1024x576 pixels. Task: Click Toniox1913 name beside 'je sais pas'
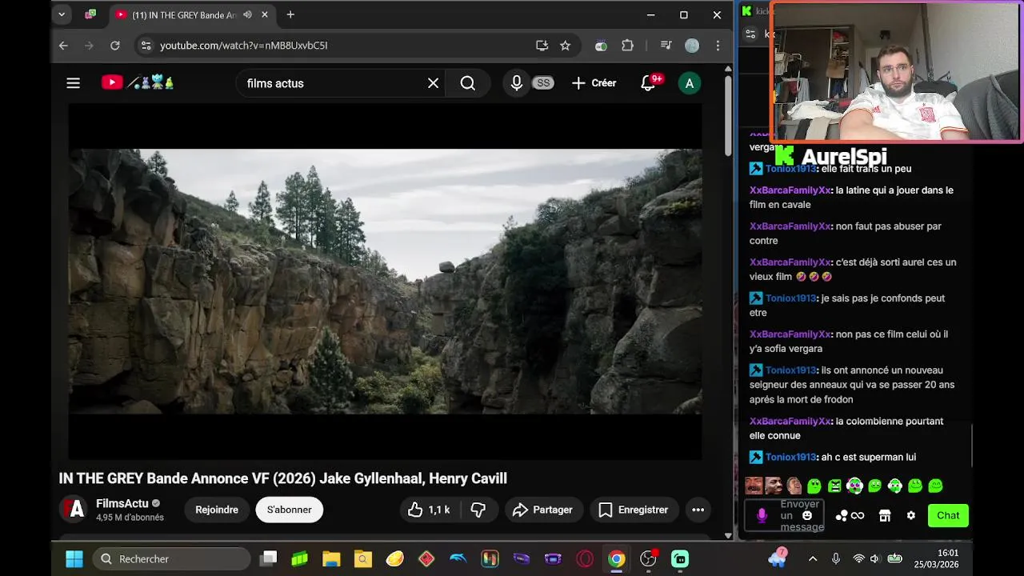(x=790, y=298)
